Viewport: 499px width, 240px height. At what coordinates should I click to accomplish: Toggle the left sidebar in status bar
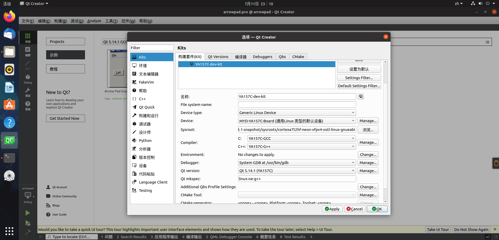[41, 237]
